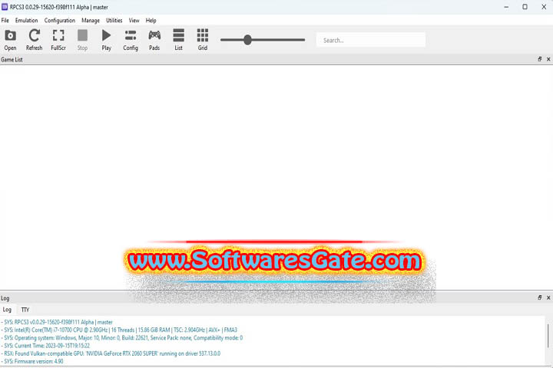Viewport: 553px width, 368px height.
Task: Open the Emulation menu
Action: pyautogui.click(x=26, y=21)
